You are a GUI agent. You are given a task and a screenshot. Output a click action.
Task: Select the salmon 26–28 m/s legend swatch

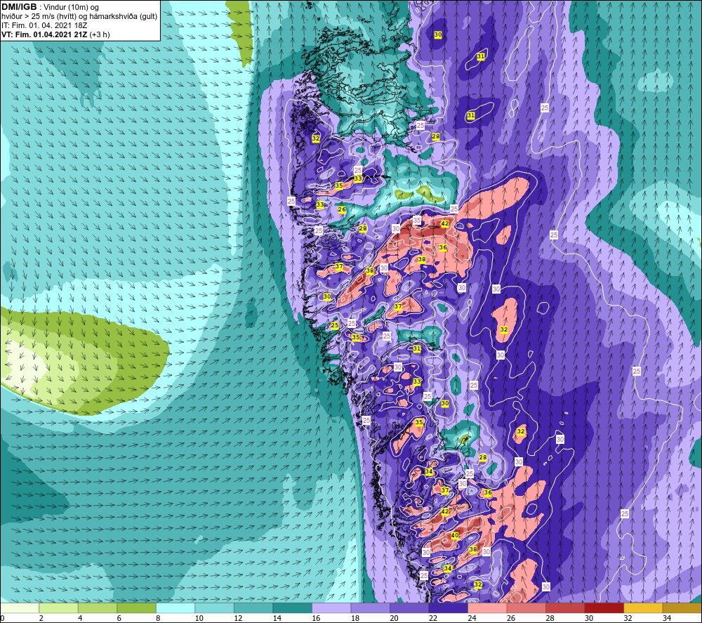[x=526, y=608]
